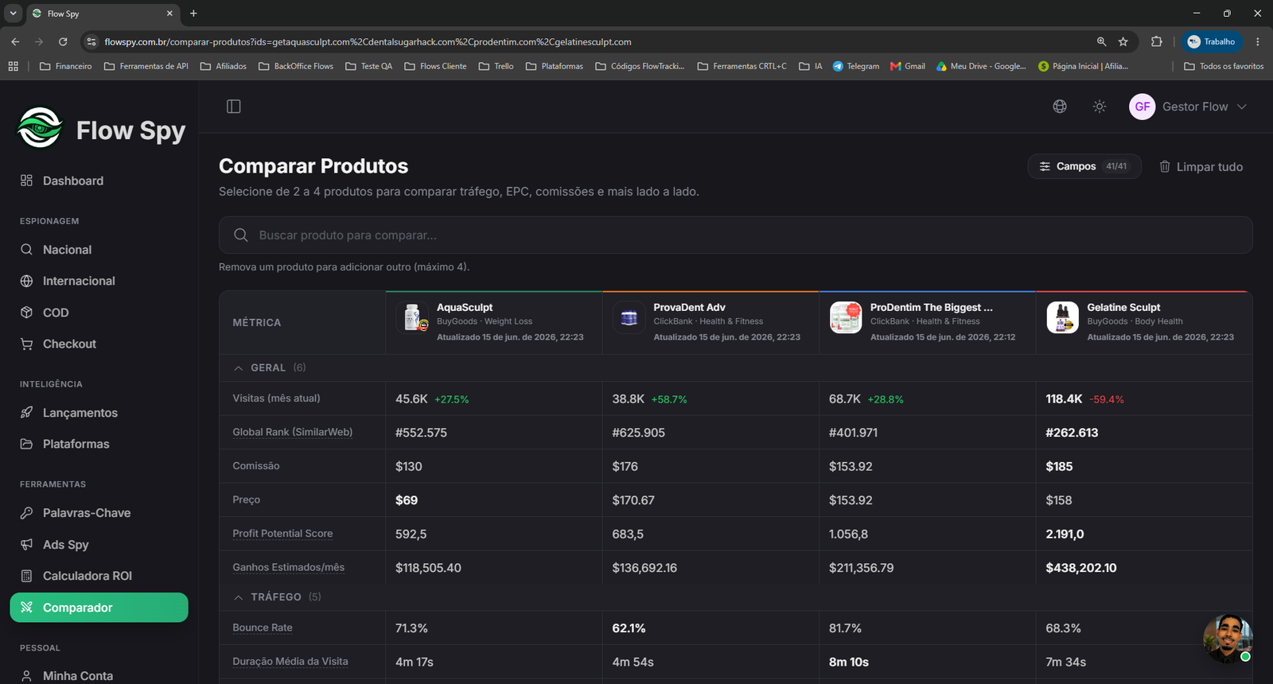
Task: Open the Trello bookmark folder
Action: pos(496,66)
